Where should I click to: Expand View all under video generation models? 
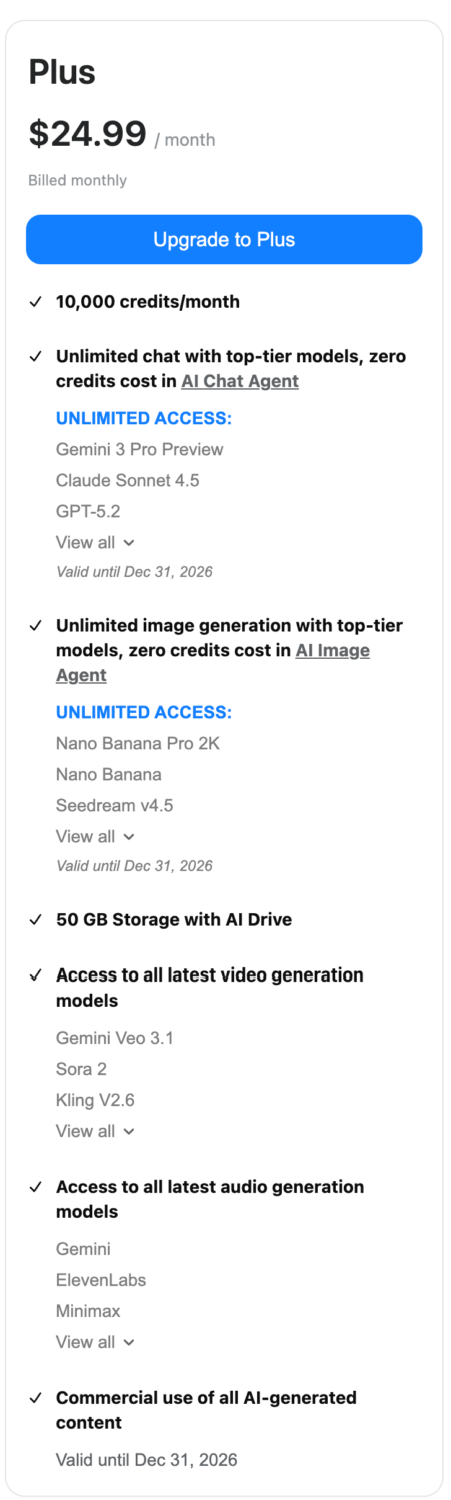(95, 1132)
